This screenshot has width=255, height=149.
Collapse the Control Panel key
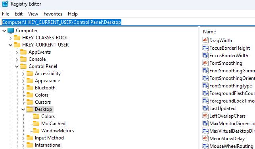17,66
